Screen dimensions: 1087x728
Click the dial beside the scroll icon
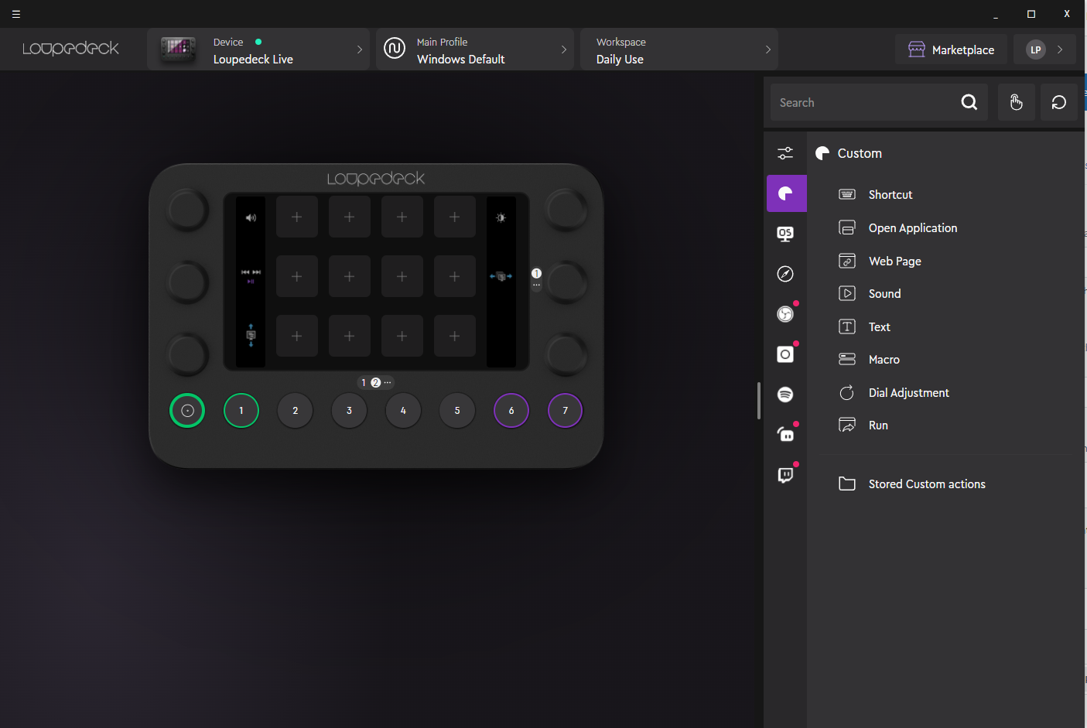pos(187,354)
